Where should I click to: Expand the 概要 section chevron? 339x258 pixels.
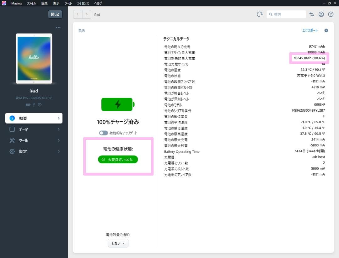tap(58, 118)
